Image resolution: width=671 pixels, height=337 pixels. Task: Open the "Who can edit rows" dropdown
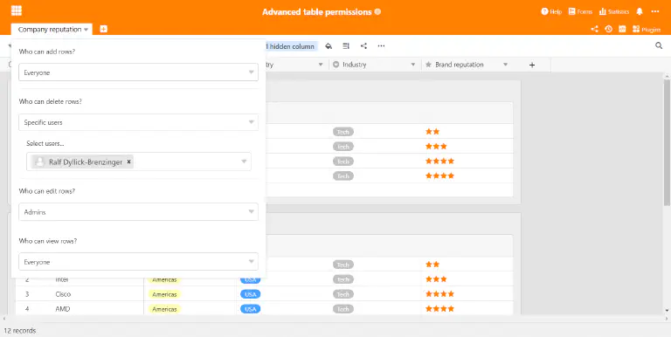[x=138, y=211]
